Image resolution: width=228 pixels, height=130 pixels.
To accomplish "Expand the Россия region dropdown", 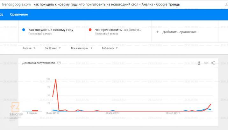I will tap(29, 48).
